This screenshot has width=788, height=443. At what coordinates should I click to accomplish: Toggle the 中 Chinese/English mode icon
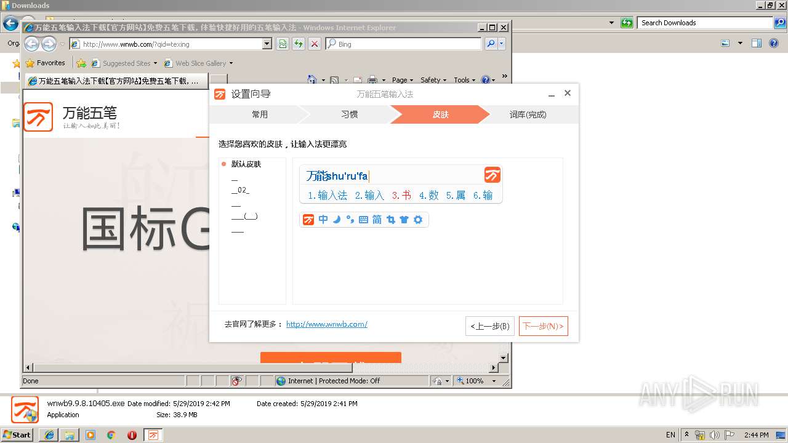[323, 220]
